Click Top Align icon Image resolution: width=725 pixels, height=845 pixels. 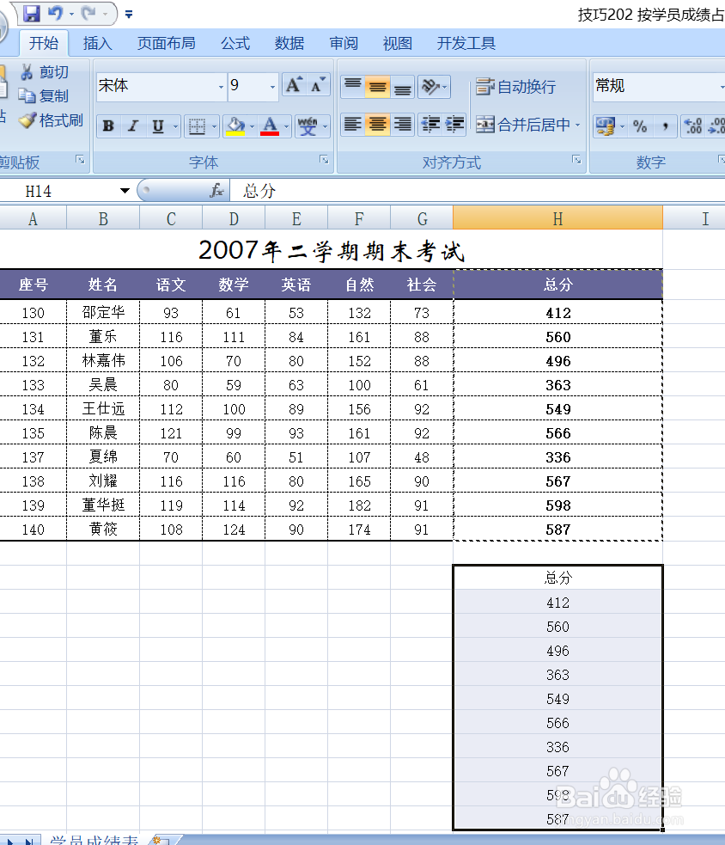point(353,86)
